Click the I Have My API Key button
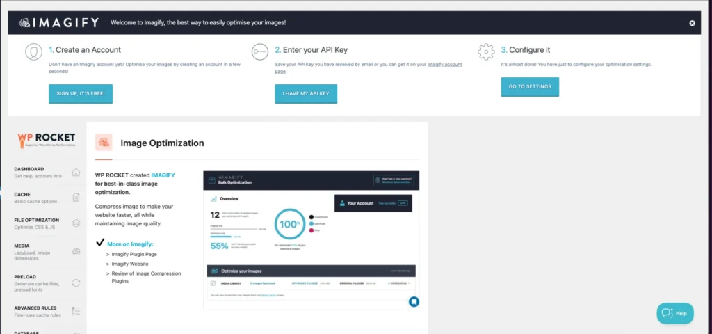Screen dimensions: 712x334 (x=306, y=94)
